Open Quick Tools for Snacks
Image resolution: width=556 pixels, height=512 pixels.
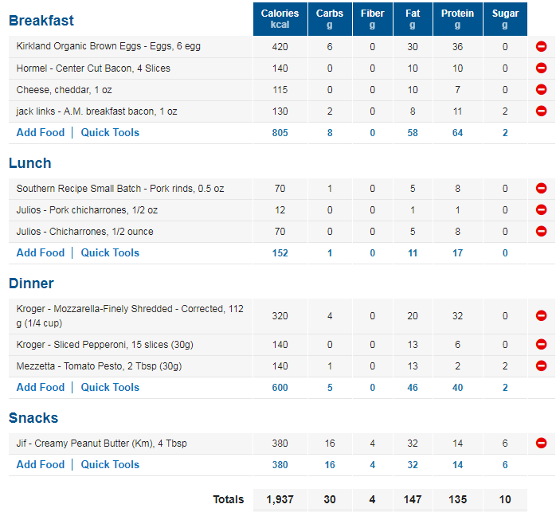point(110,464)
